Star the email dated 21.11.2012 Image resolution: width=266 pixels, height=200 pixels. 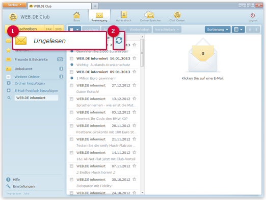pyautogui.click(x=135, y=139)
